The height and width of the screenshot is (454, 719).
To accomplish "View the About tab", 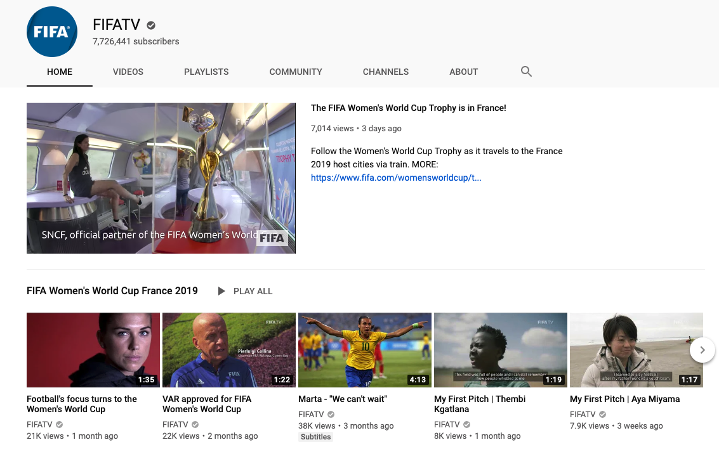I will click(x=464, y=72).
